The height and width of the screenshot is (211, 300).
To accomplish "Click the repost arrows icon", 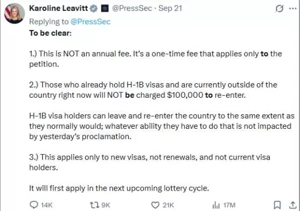I will (x=94, y=205).
